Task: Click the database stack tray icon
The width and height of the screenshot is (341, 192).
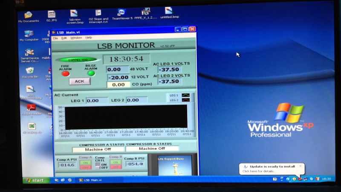Action: [318, 179]
